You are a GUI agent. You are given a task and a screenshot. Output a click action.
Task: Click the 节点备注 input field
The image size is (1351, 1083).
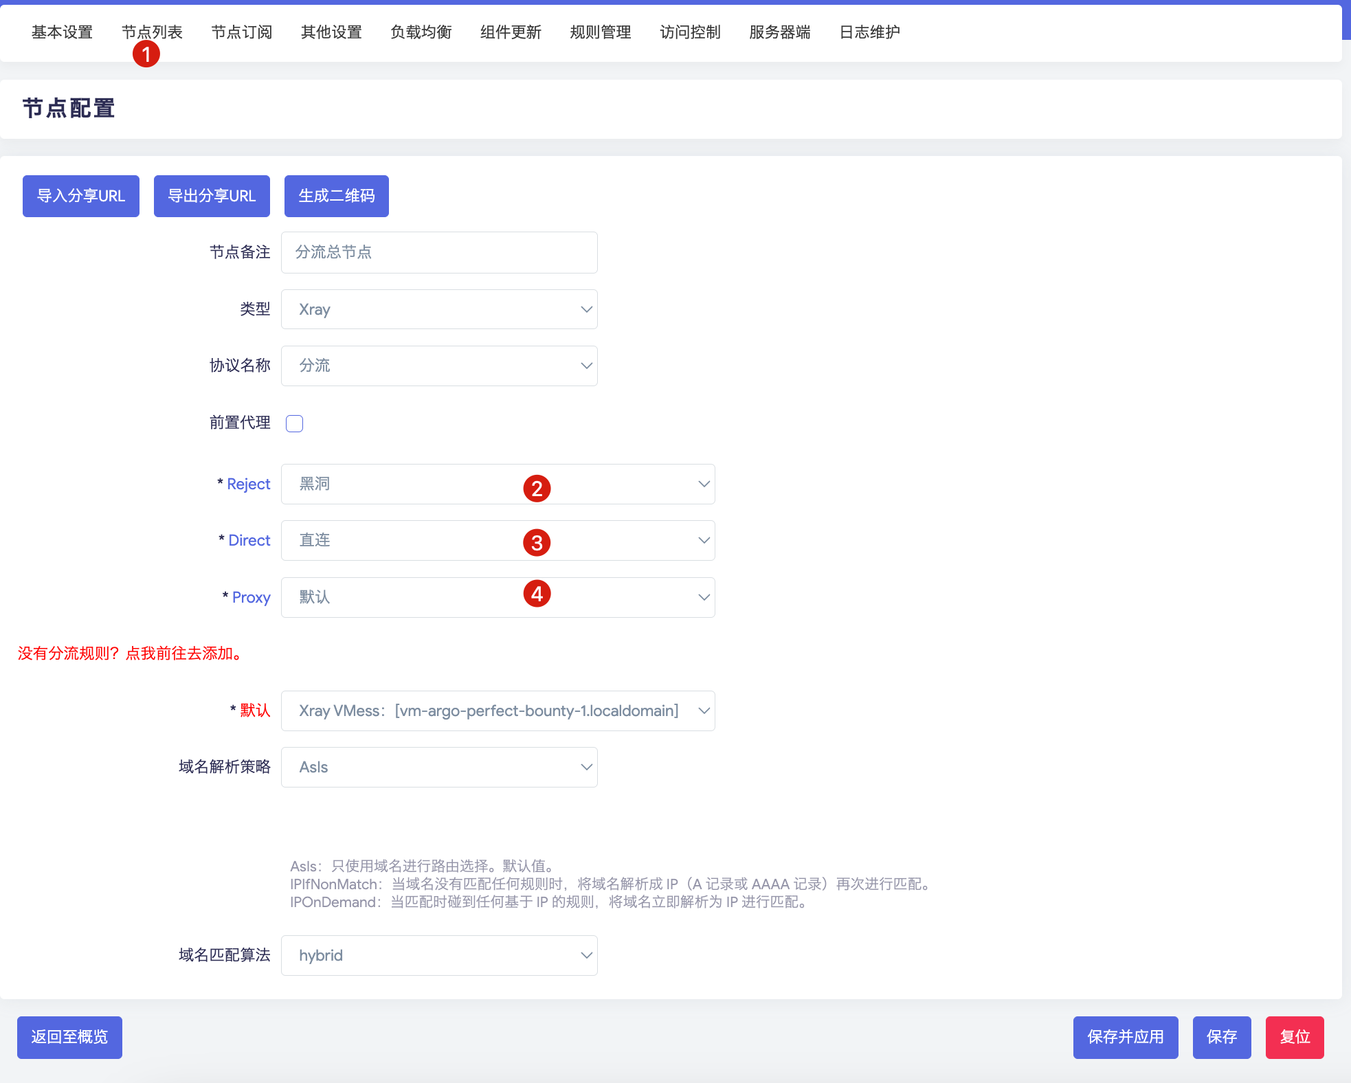point(439,252)
